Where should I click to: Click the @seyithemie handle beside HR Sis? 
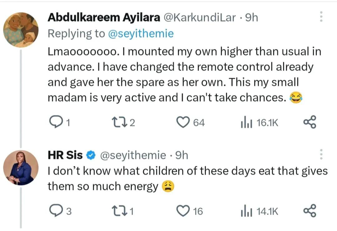[133, 155]
